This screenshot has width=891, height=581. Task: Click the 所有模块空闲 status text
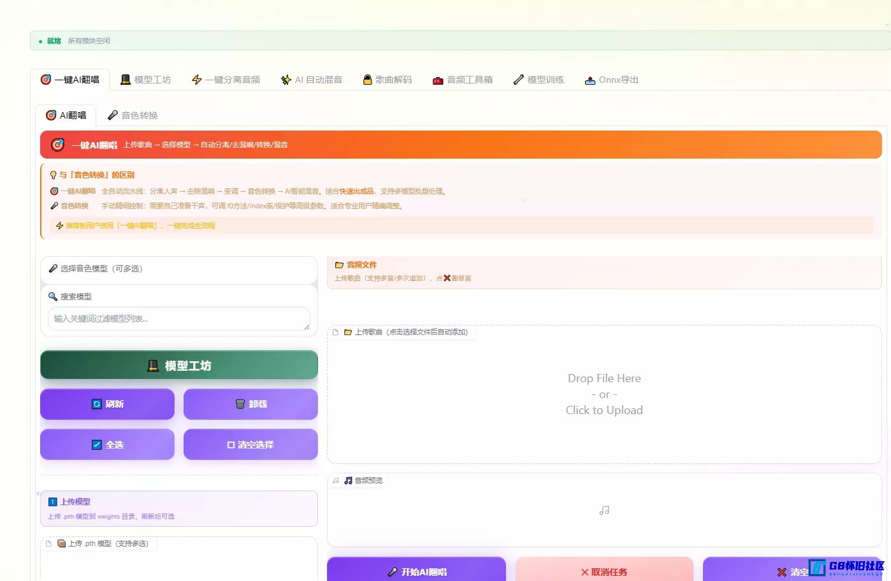89,41
